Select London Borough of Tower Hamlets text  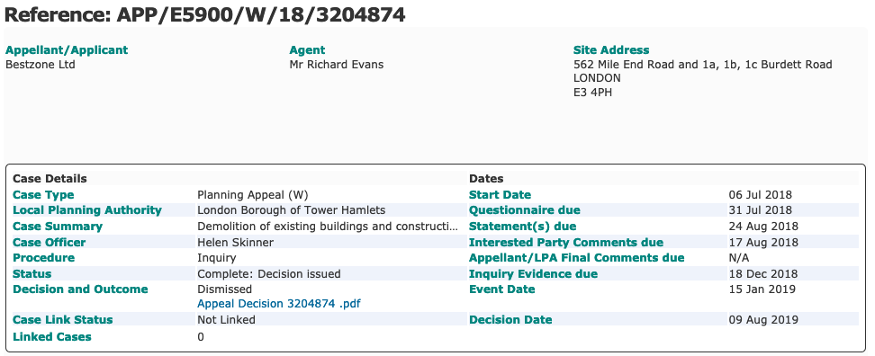[292, 210]
